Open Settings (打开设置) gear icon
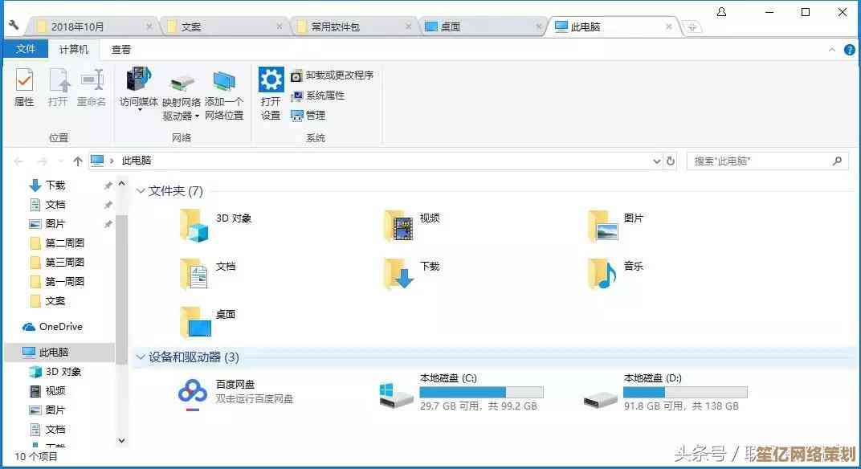The image size is (861, 469). click(271, 80)
